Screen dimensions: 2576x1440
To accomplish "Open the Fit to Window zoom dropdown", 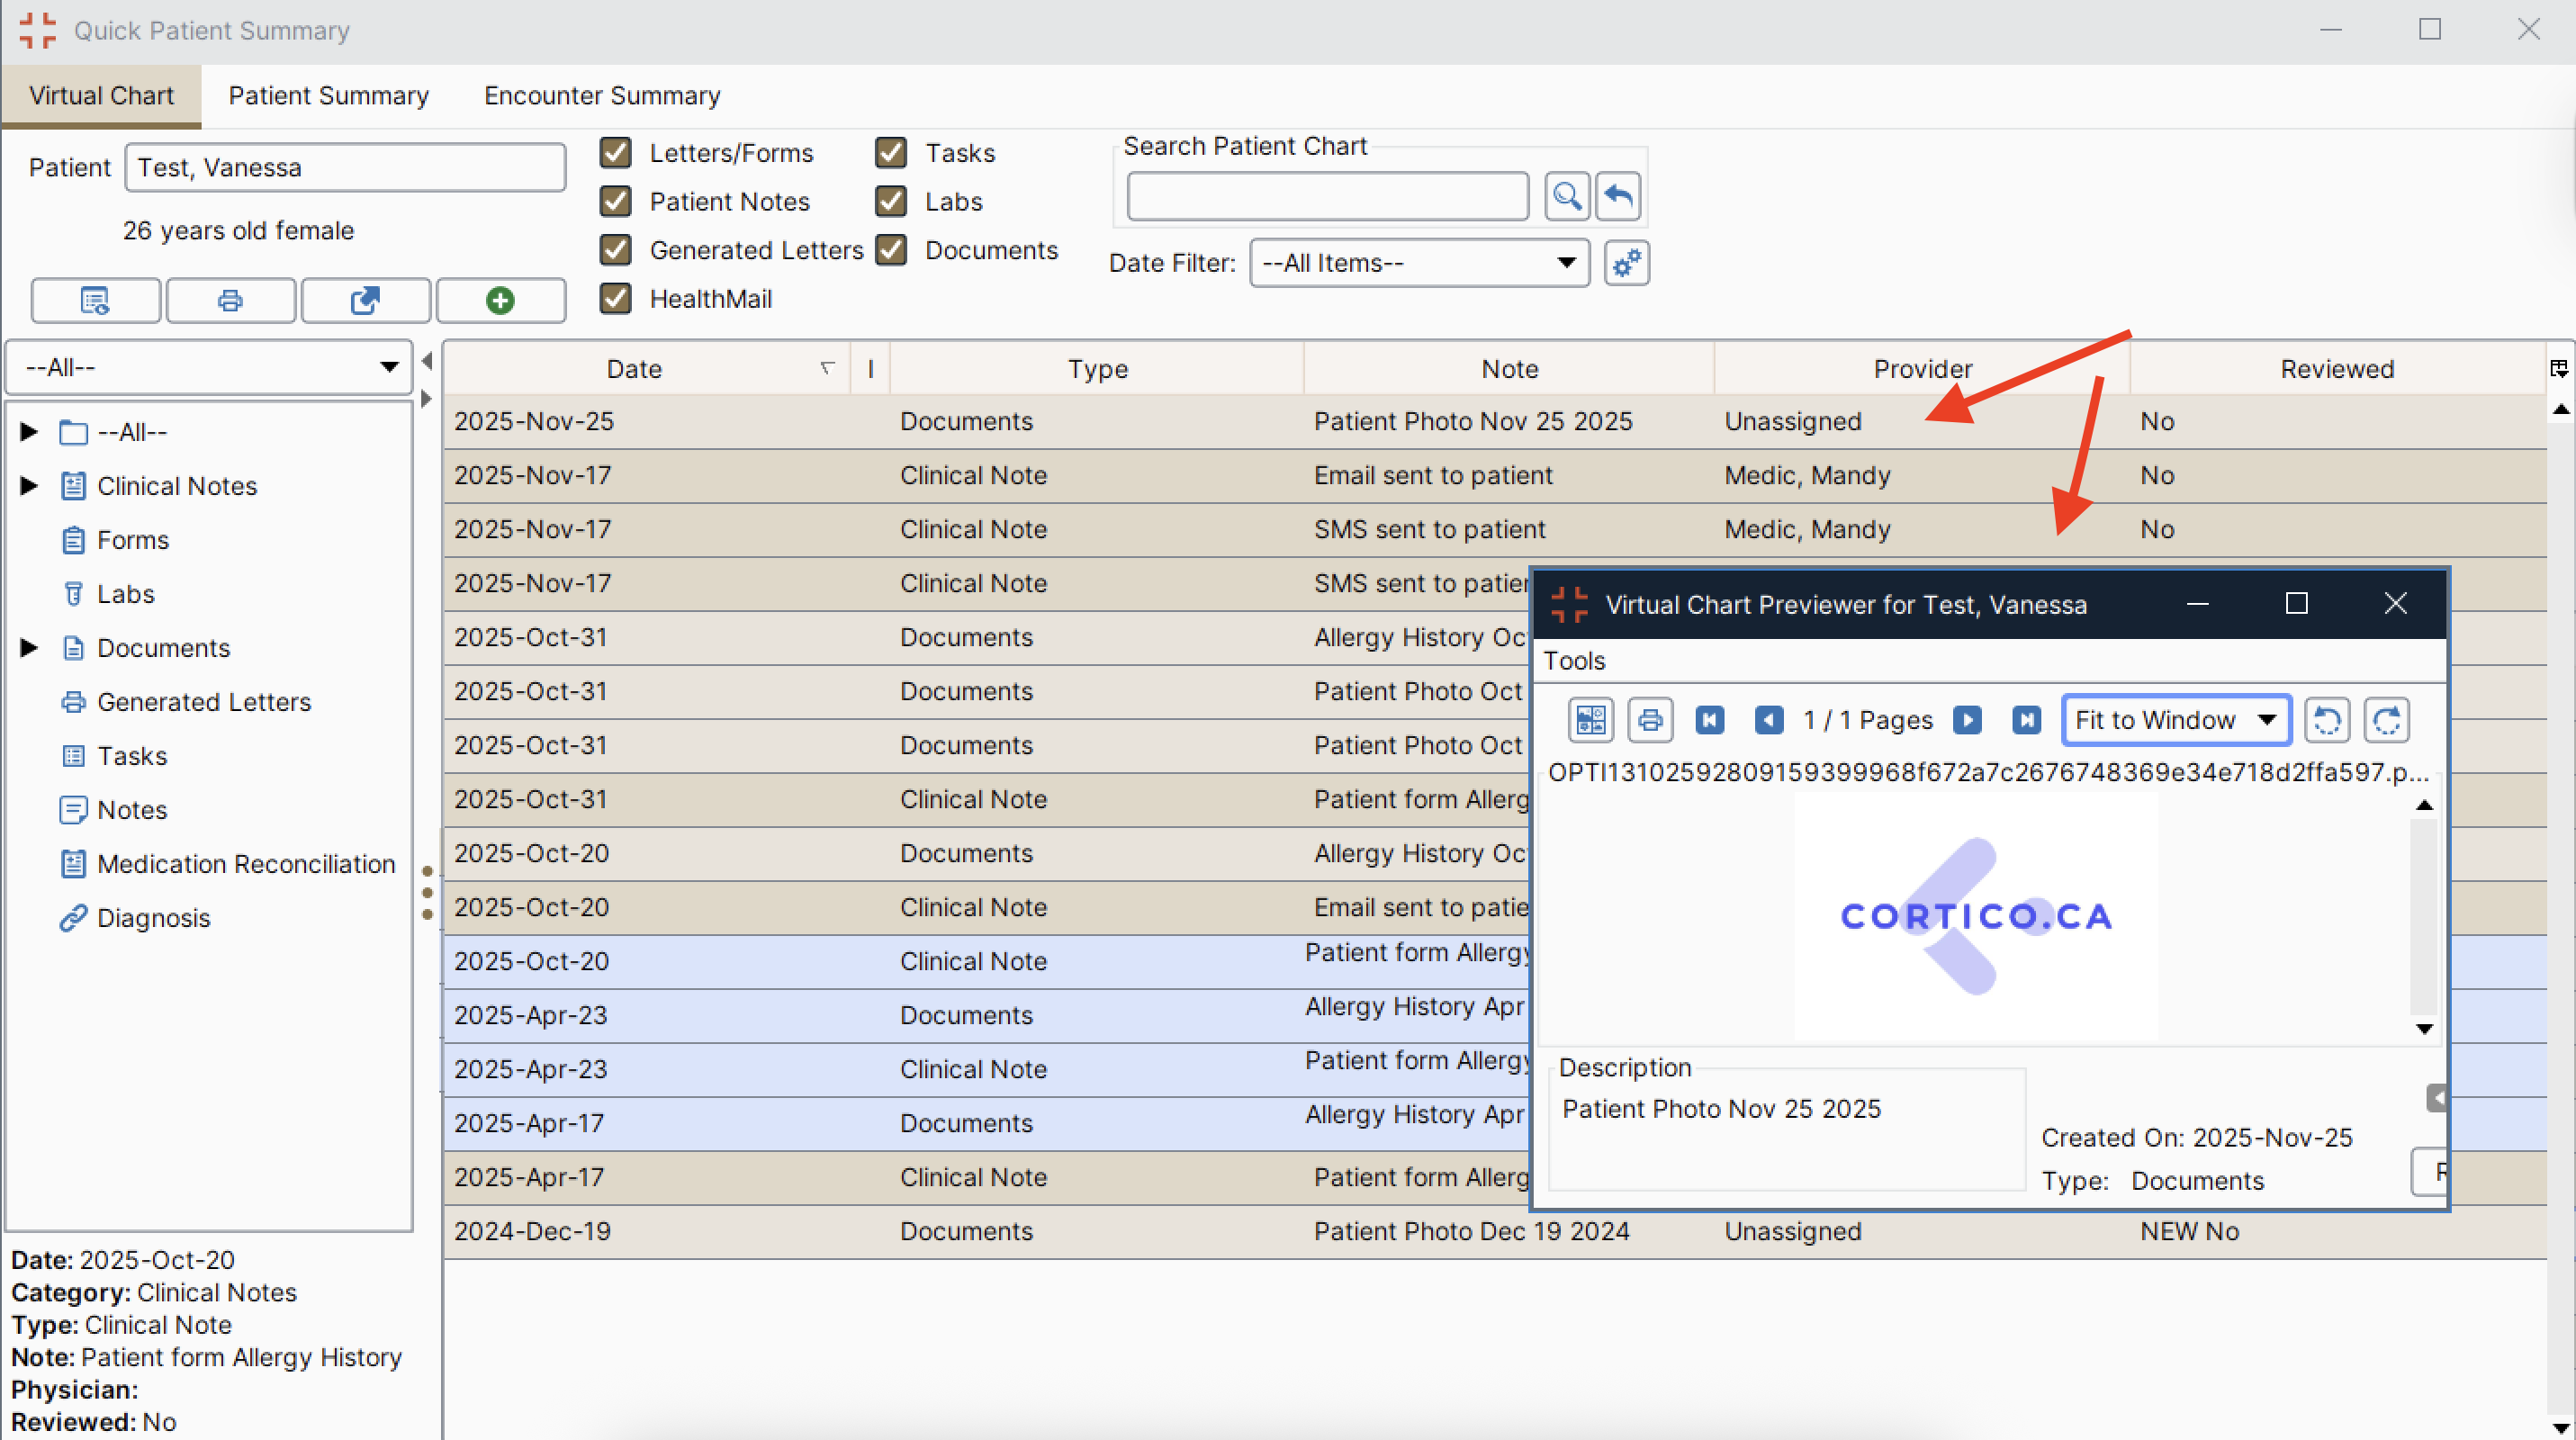I will point(2176,719).
